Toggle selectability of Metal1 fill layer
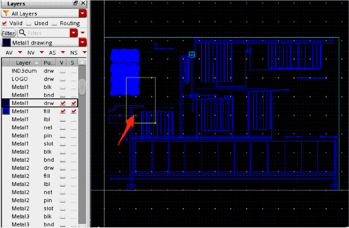This screenshot has width=349, height=228. [74, 111]
